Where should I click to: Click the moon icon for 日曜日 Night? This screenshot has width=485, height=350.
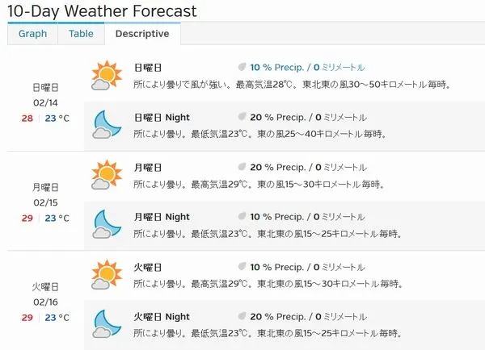[x=107, y=125]
